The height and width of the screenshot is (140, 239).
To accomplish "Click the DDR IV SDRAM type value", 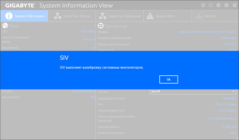I will [225, 105].
